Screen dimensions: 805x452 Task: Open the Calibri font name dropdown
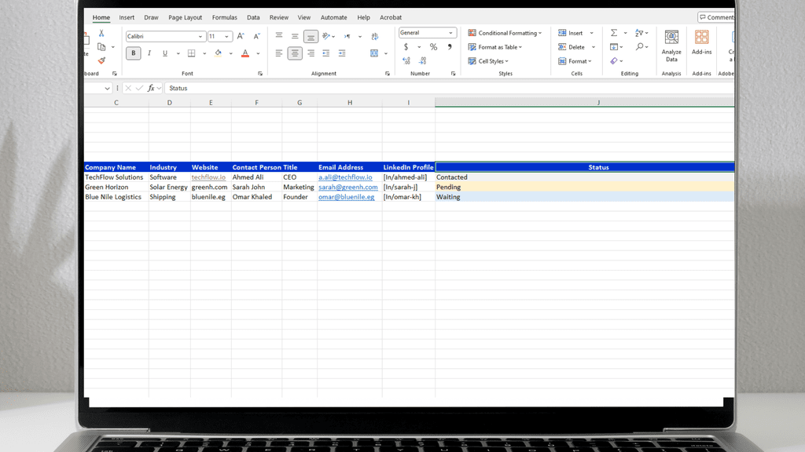[x=201, y=36]
